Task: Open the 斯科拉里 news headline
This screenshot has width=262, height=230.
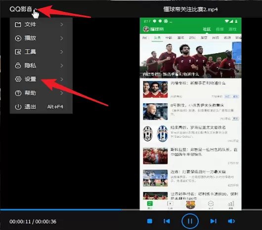Action: 204,152
